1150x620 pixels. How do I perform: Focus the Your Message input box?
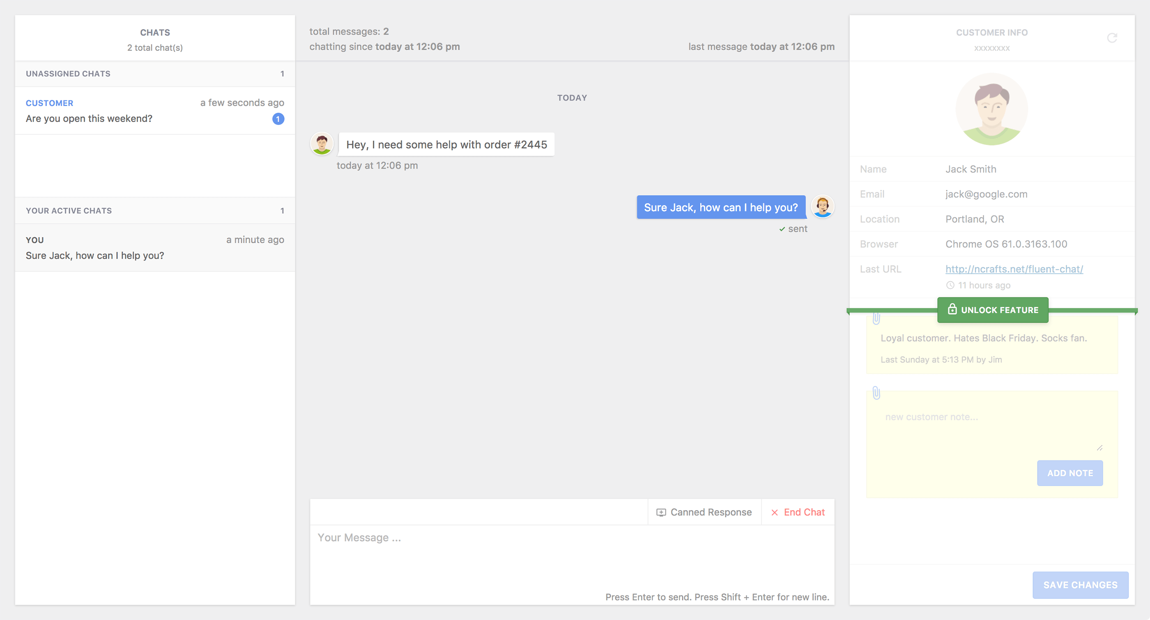(x=572, y=558)
